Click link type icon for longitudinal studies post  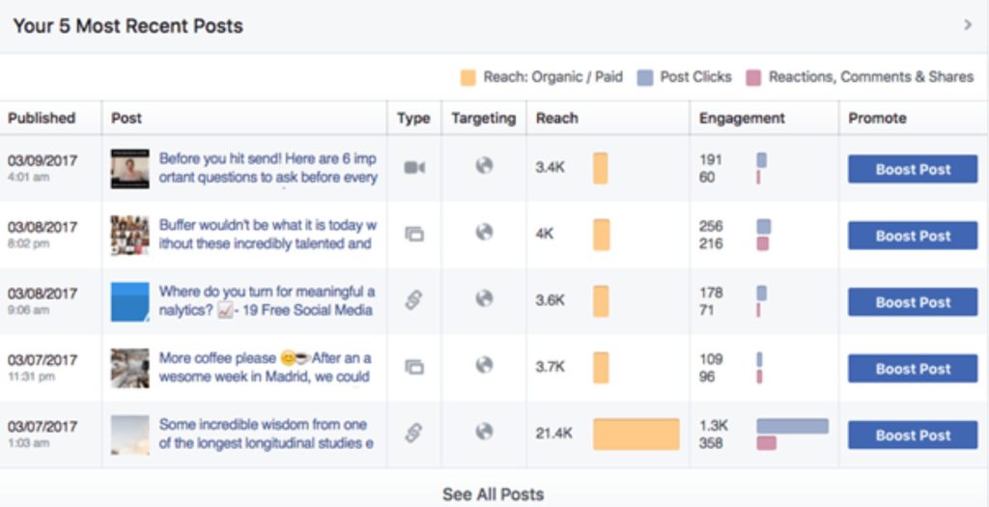(413, 433)
